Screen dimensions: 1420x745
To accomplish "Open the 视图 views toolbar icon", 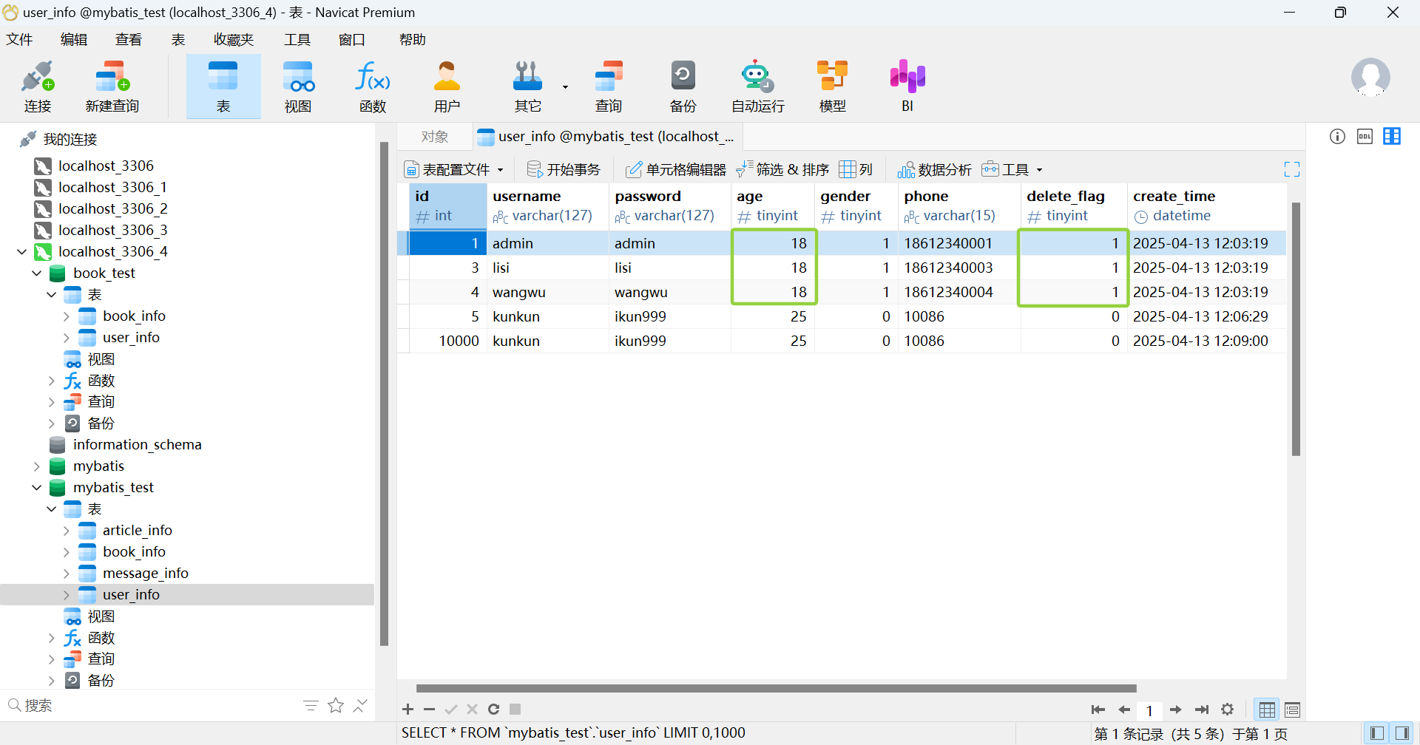I will (298, 87).
